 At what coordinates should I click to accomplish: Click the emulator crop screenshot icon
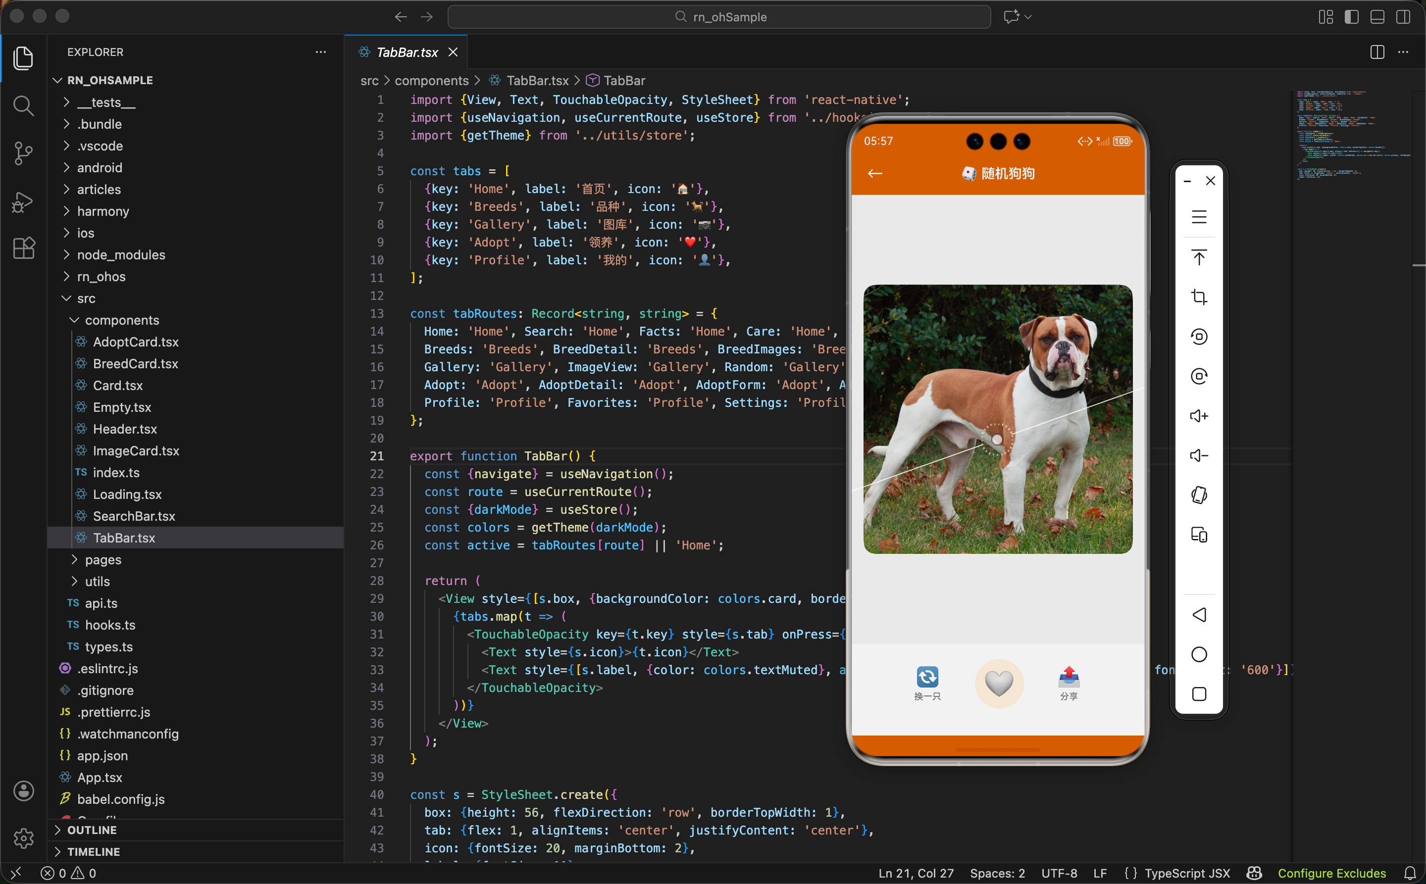1199,297
